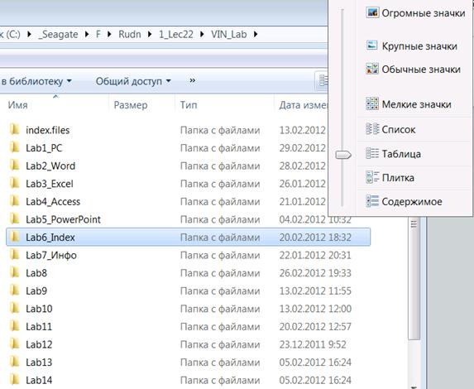This screenshot has width=474, height=389.
Task: Click the view size slider handle
Action: click(x=343, y=155)
